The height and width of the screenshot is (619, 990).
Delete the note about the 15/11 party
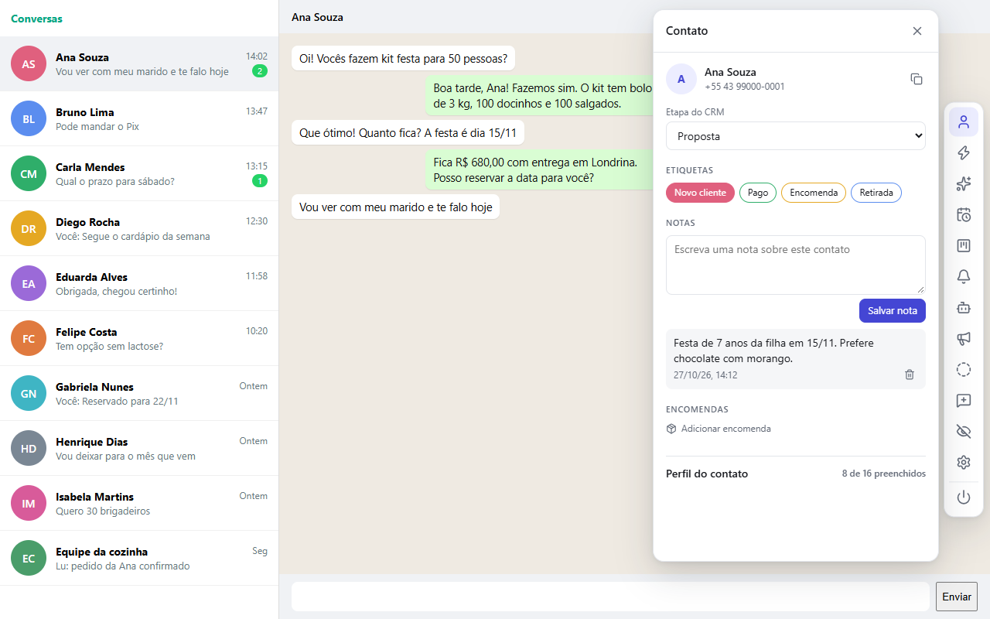click(910, 374)
